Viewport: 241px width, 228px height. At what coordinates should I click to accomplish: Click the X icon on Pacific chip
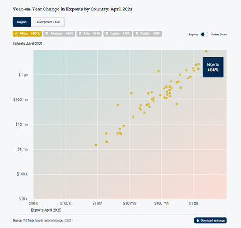click(137, 34)
